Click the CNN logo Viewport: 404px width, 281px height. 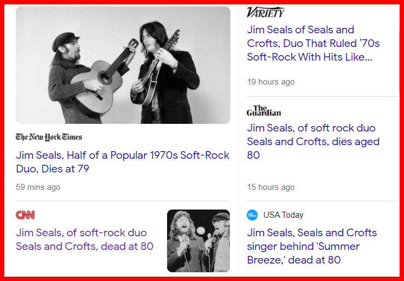(x=25, y=215)
